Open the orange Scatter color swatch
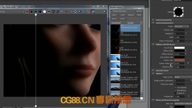The image size is (192, 108). click(180, 60)
